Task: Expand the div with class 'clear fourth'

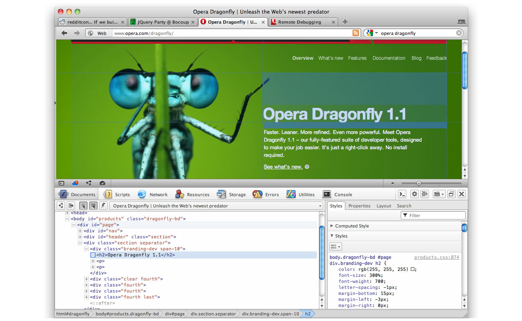Action: 87,278
